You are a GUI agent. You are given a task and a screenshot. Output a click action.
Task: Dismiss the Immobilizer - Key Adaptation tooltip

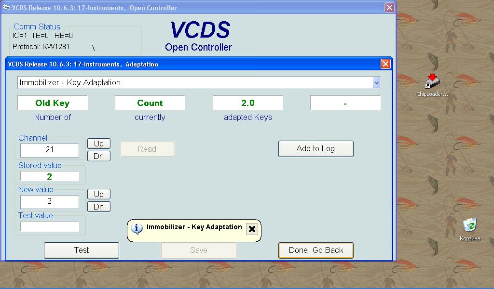252,229
